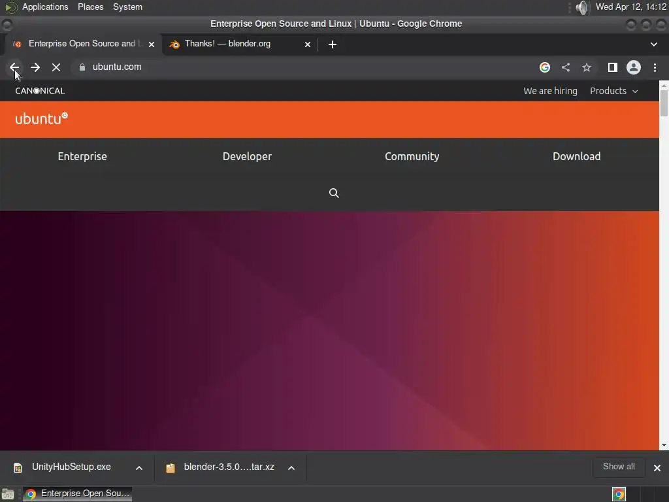Image resolution: width=669 pixels, height=502 pixels.
Task: Click the Chrome icon in bottom-right tray
Action: pos(619,494)
